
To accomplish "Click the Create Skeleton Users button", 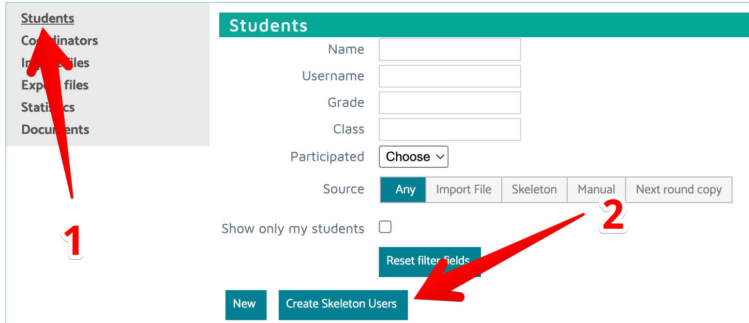I will [343, 304].
